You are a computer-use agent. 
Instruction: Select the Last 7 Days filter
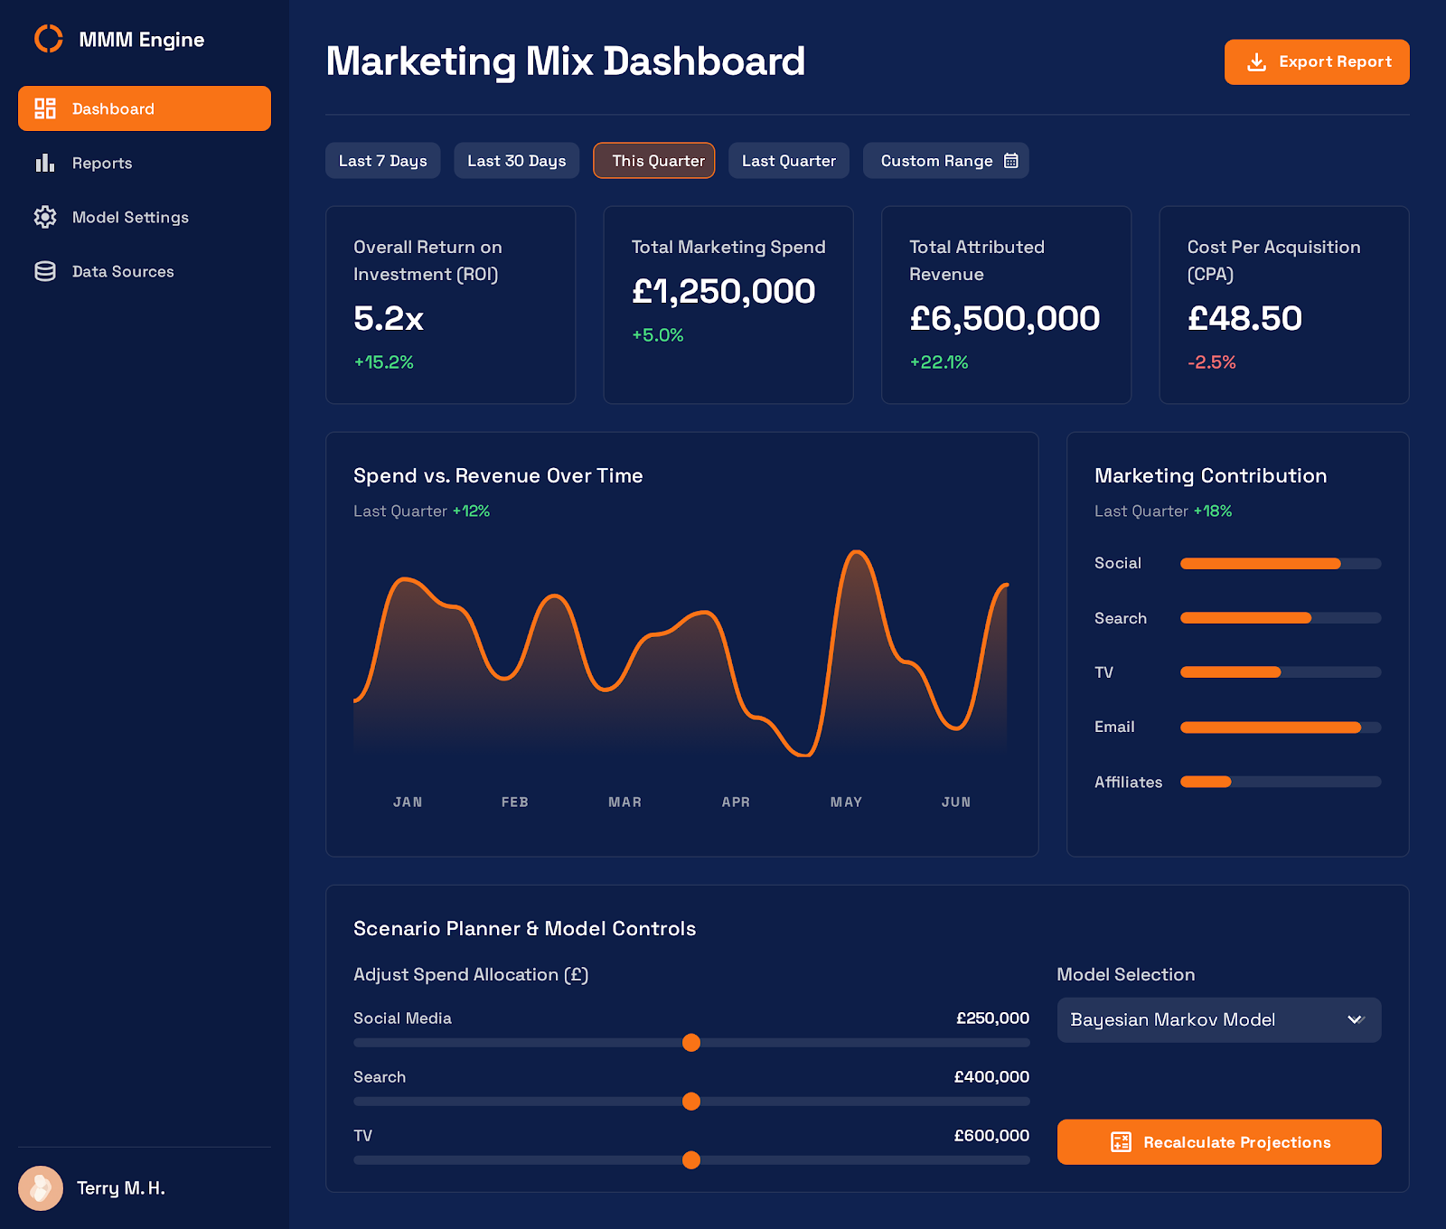coord(382,161)
